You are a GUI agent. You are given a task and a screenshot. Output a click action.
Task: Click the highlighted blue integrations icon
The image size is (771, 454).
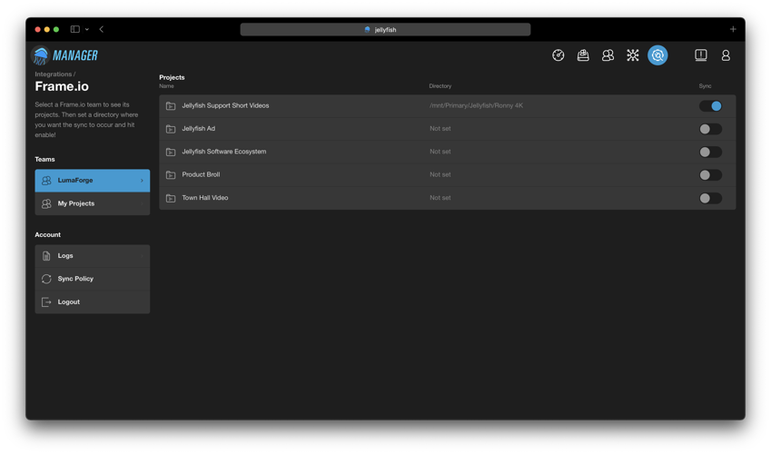coord(657,55)
